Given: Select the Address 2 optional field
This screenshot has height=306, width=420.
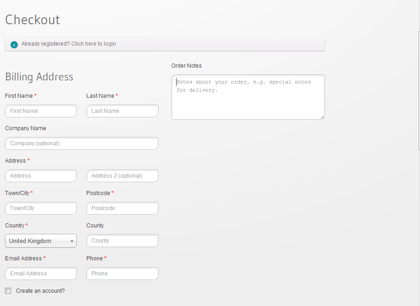Looking at the screenshot, I should (122, 176).
